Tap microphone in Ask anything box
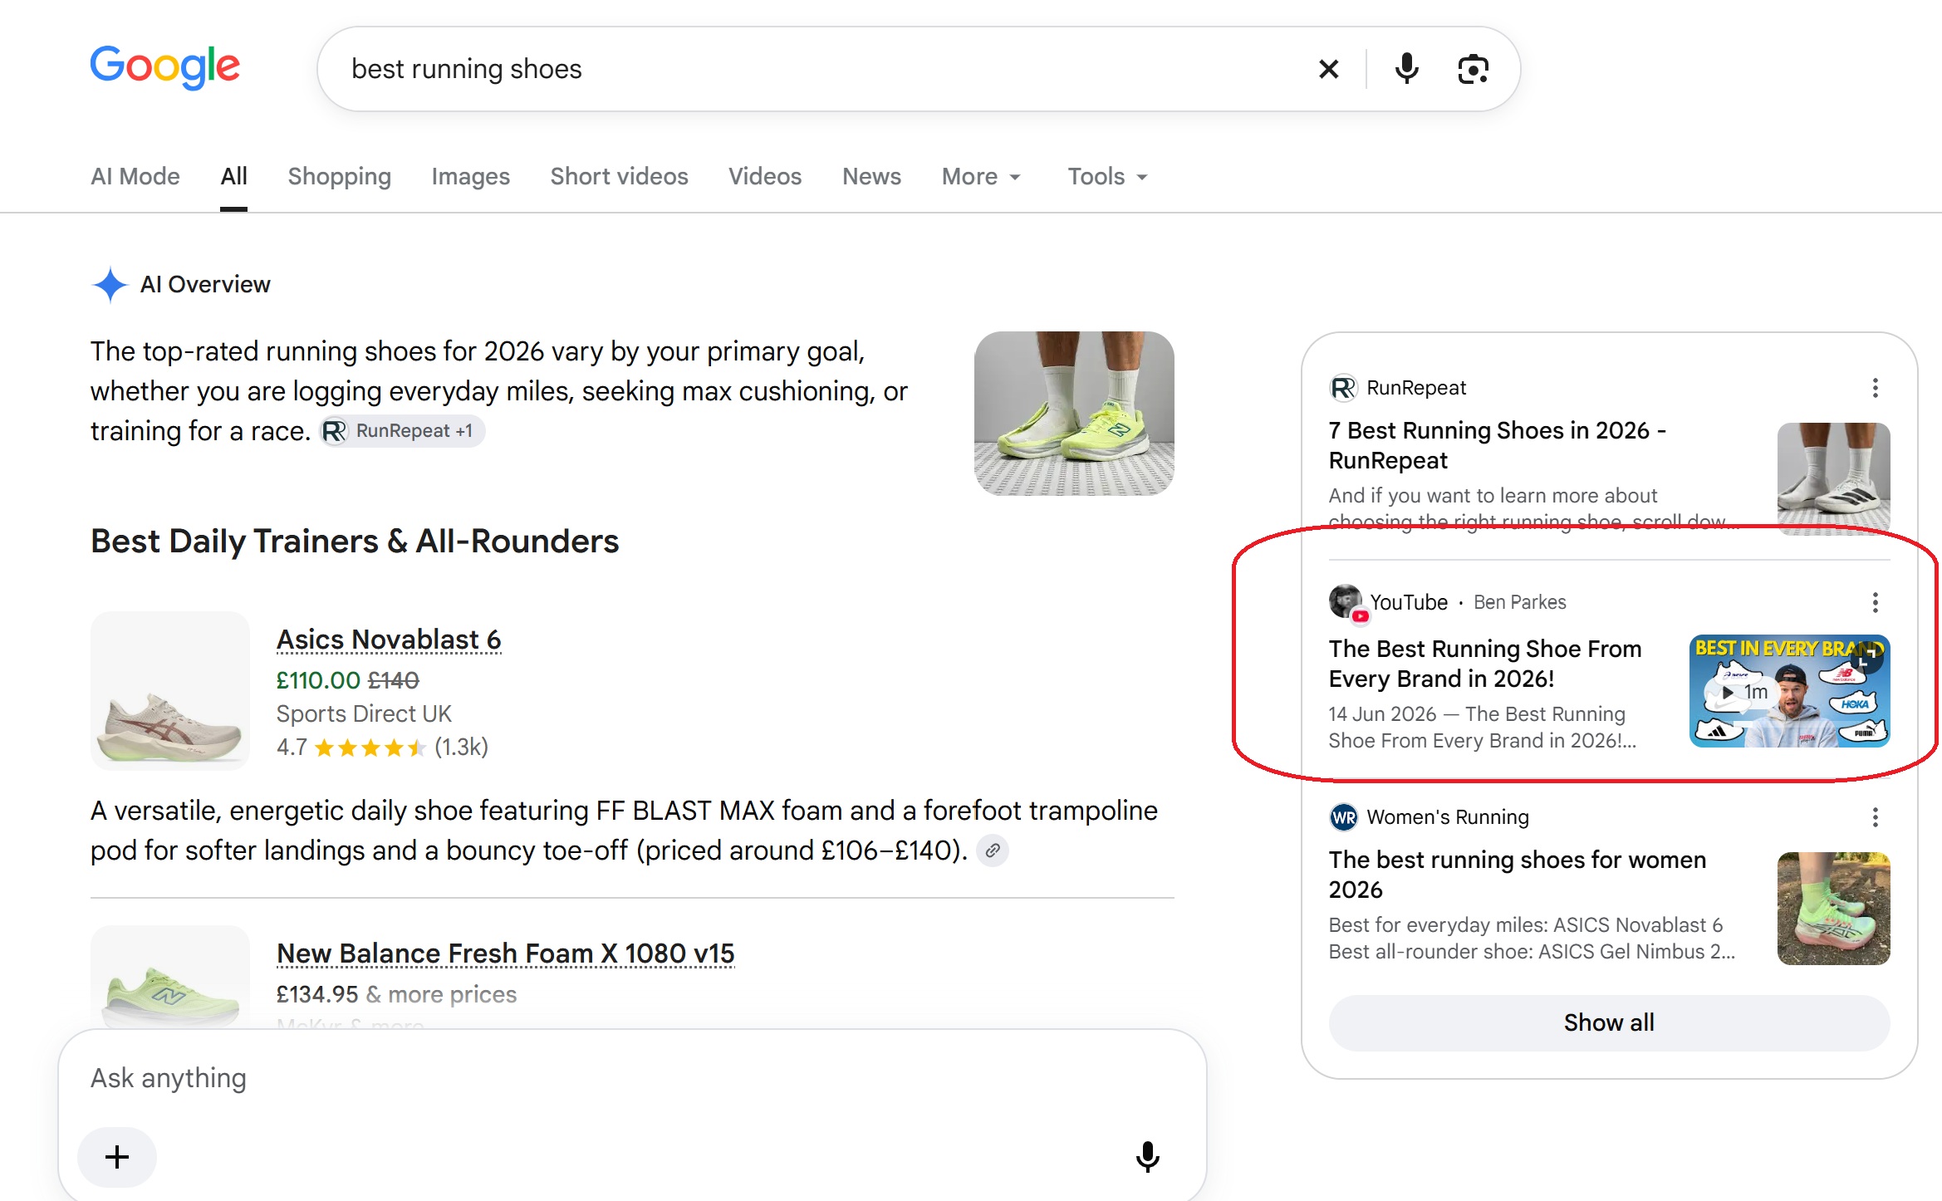1942x1201 pixels. [x=1147, y=1157]
